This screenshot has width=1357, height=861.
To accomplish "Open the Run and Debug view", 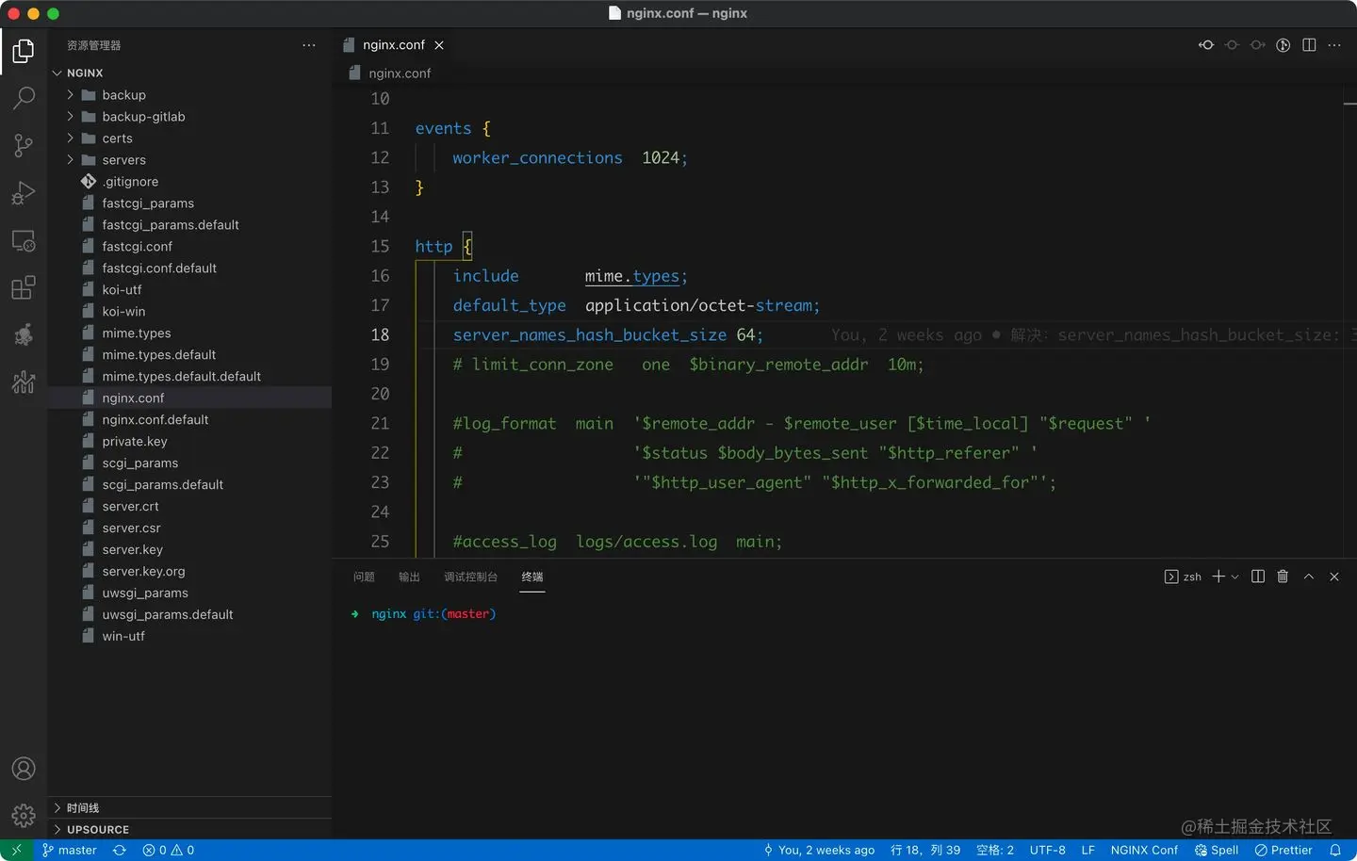I will pos(24,193).
